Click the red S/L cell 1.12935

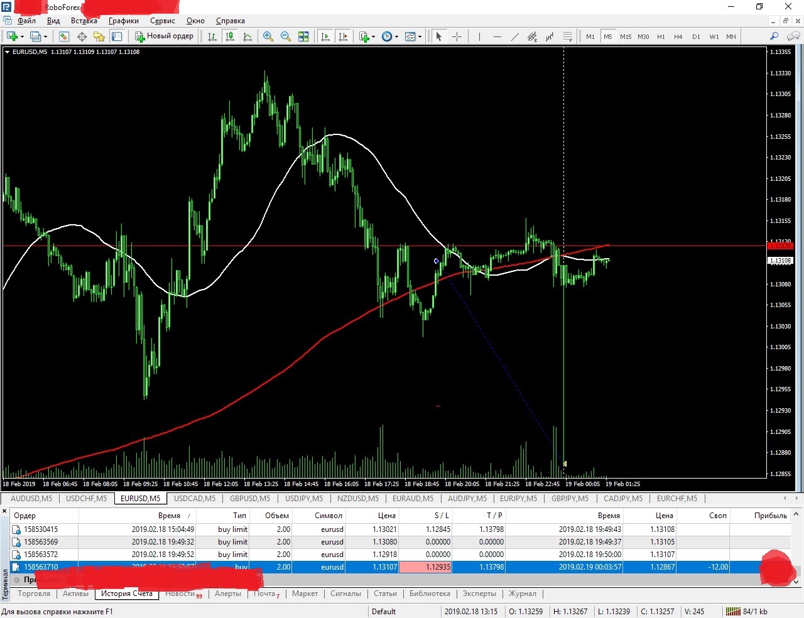tap(426, 567)
